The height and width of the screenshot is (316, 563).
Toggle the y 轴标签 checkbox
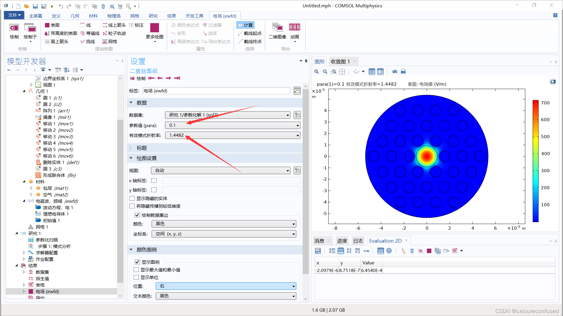click(x=154, y=190)
